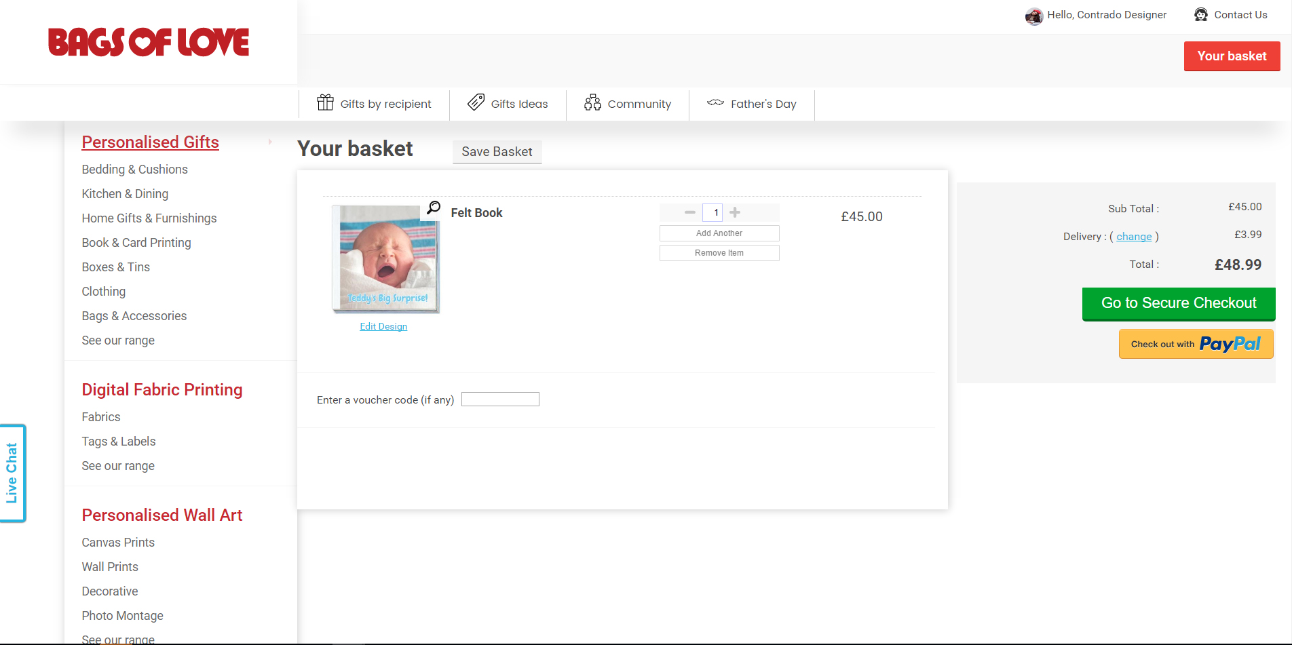Image resolution: width=1292 pixels, height=645 pixels.
Task: Click the voucher code input field
Action: tap(500, 399)
